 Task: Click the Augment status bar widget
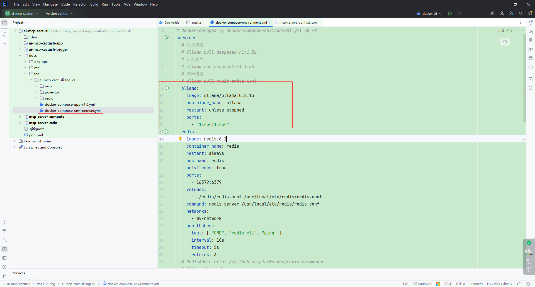tap(422, 284)
